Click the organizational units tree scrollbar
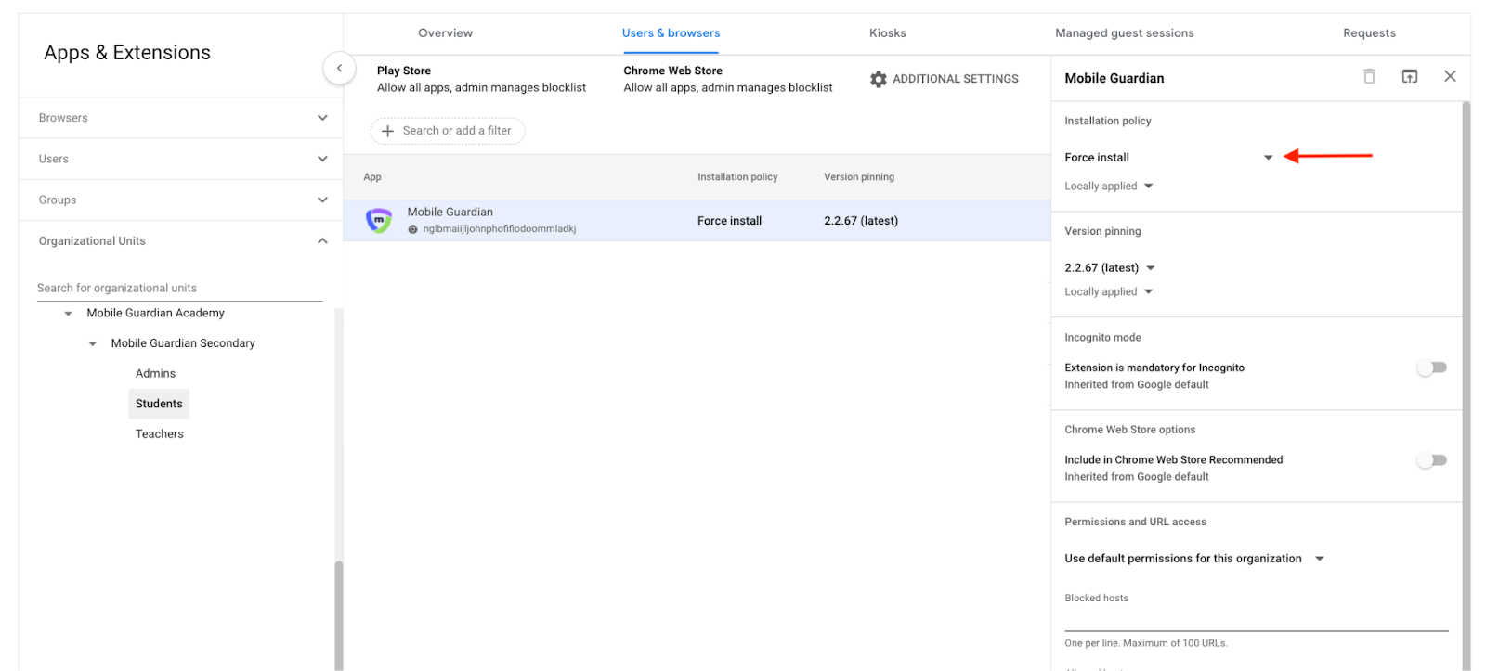Viewport: 1486px width, 671px height. 339,614
